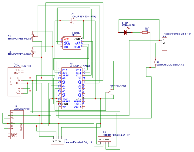This screenshot has height=152, width=194.
Task: Click the JOYSTICKPTH label under U2
Action: tap(22, 66)
